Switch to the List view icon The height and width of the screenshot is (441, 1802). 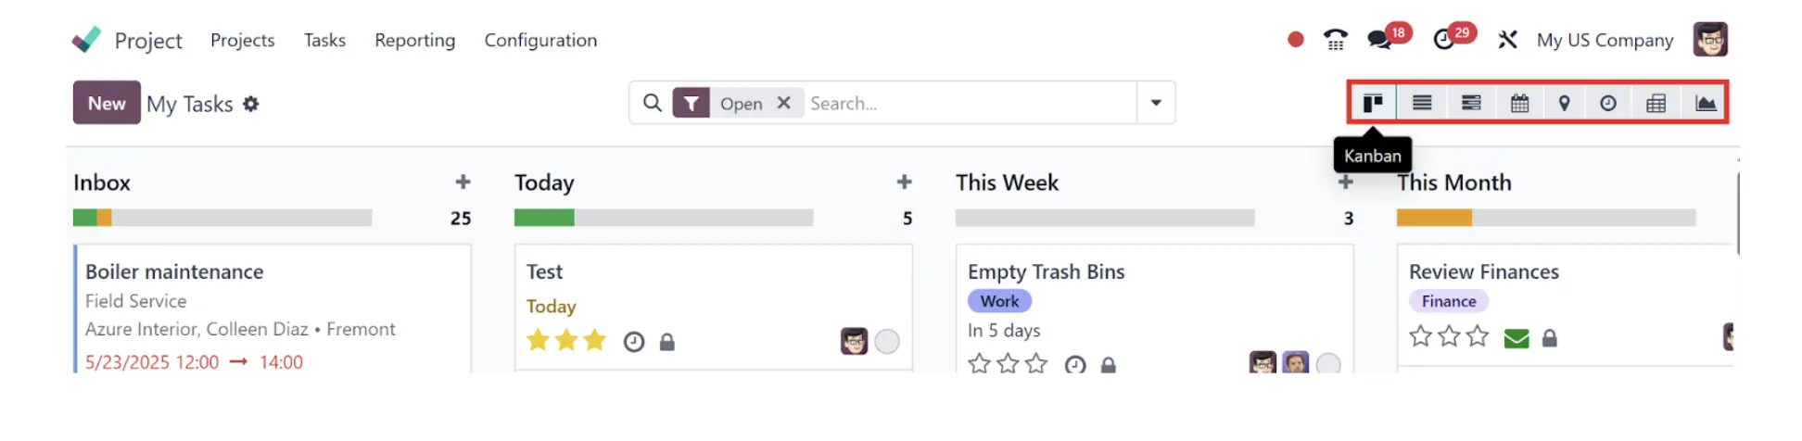coord(1422,103)
